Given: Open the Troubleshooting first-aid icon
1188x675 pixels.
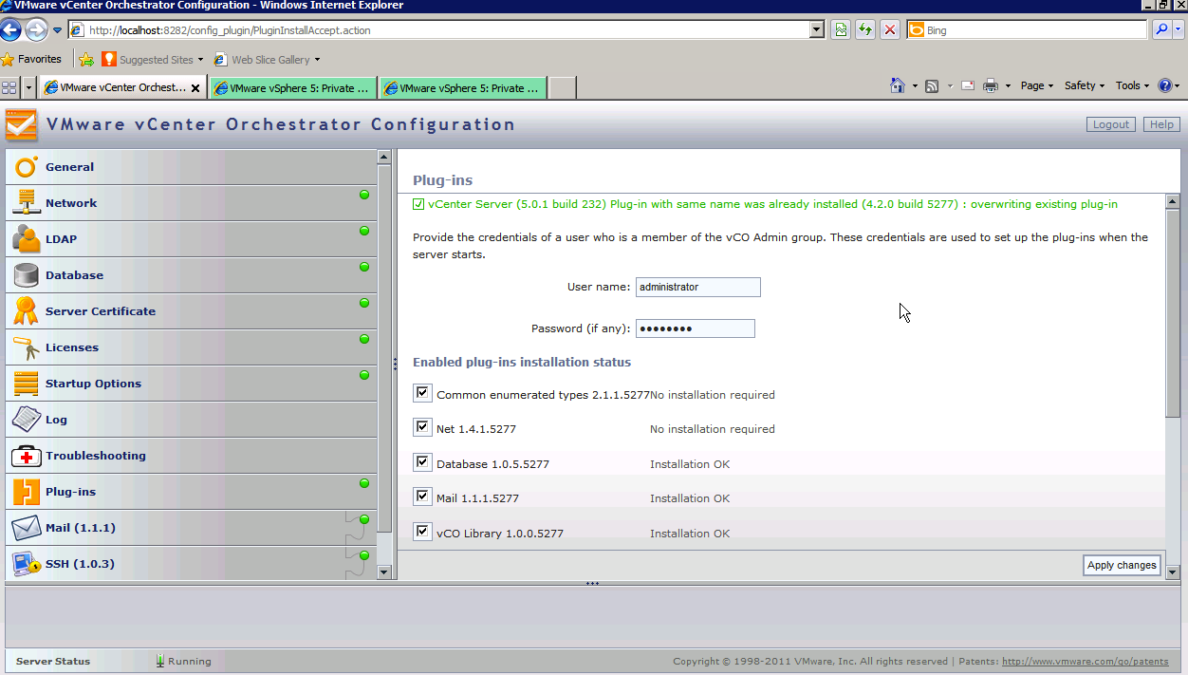Looking at the screenshot, I should [26, 456].
